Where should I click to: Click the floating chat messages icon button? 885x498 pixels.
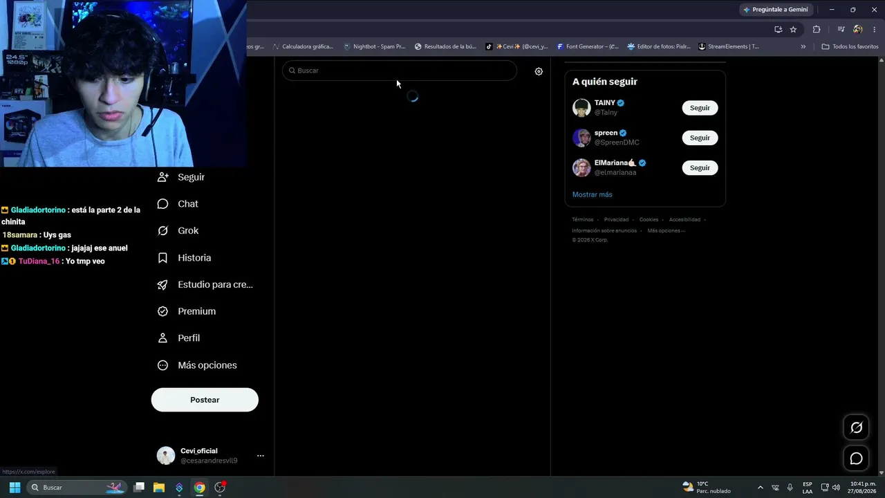click(856, 459)
